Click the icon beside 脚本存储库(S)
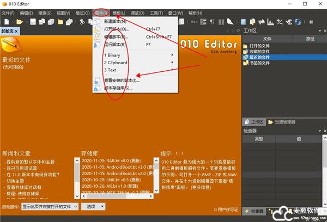Viewport: 327px width, 222px height. pos(97,88)
